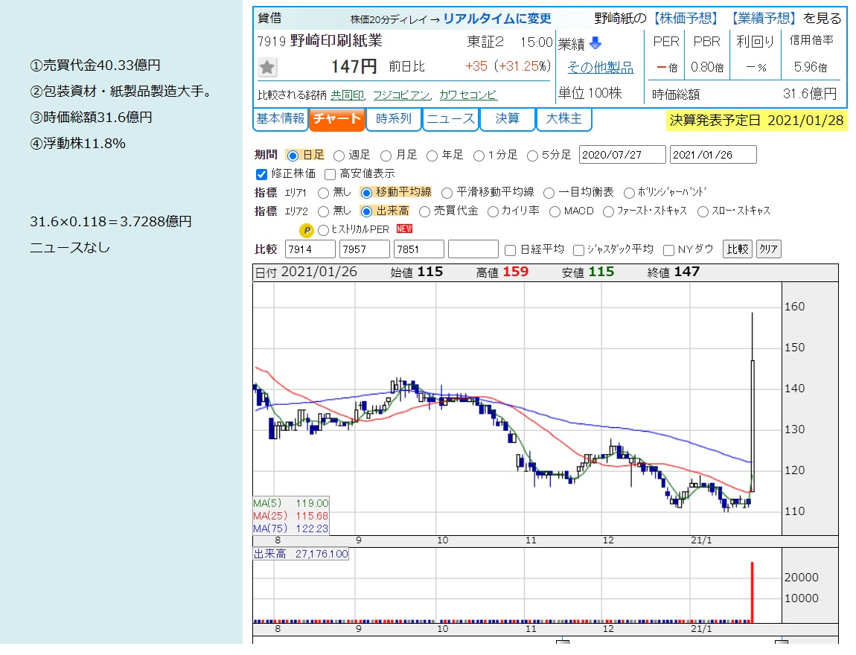Select the 一目均衡表 indicator radio
The height and width of the screenshot is (655, 856).
coord(549,193)
